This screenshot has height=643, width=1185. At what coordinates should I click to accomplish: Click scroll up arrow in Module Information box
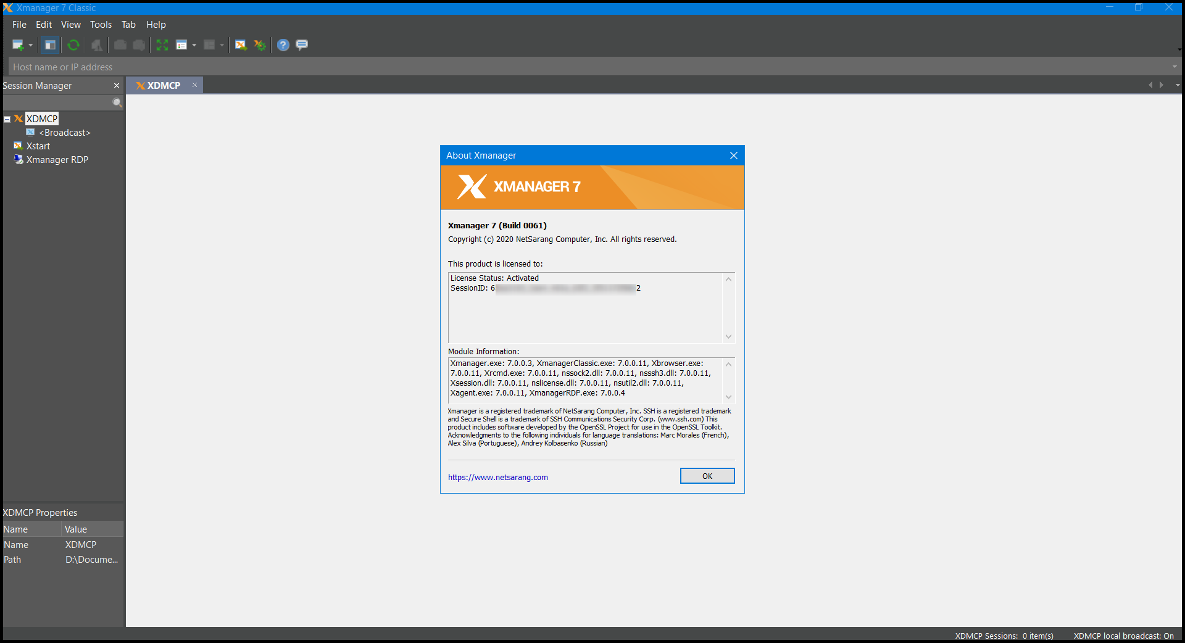[729, 365]
